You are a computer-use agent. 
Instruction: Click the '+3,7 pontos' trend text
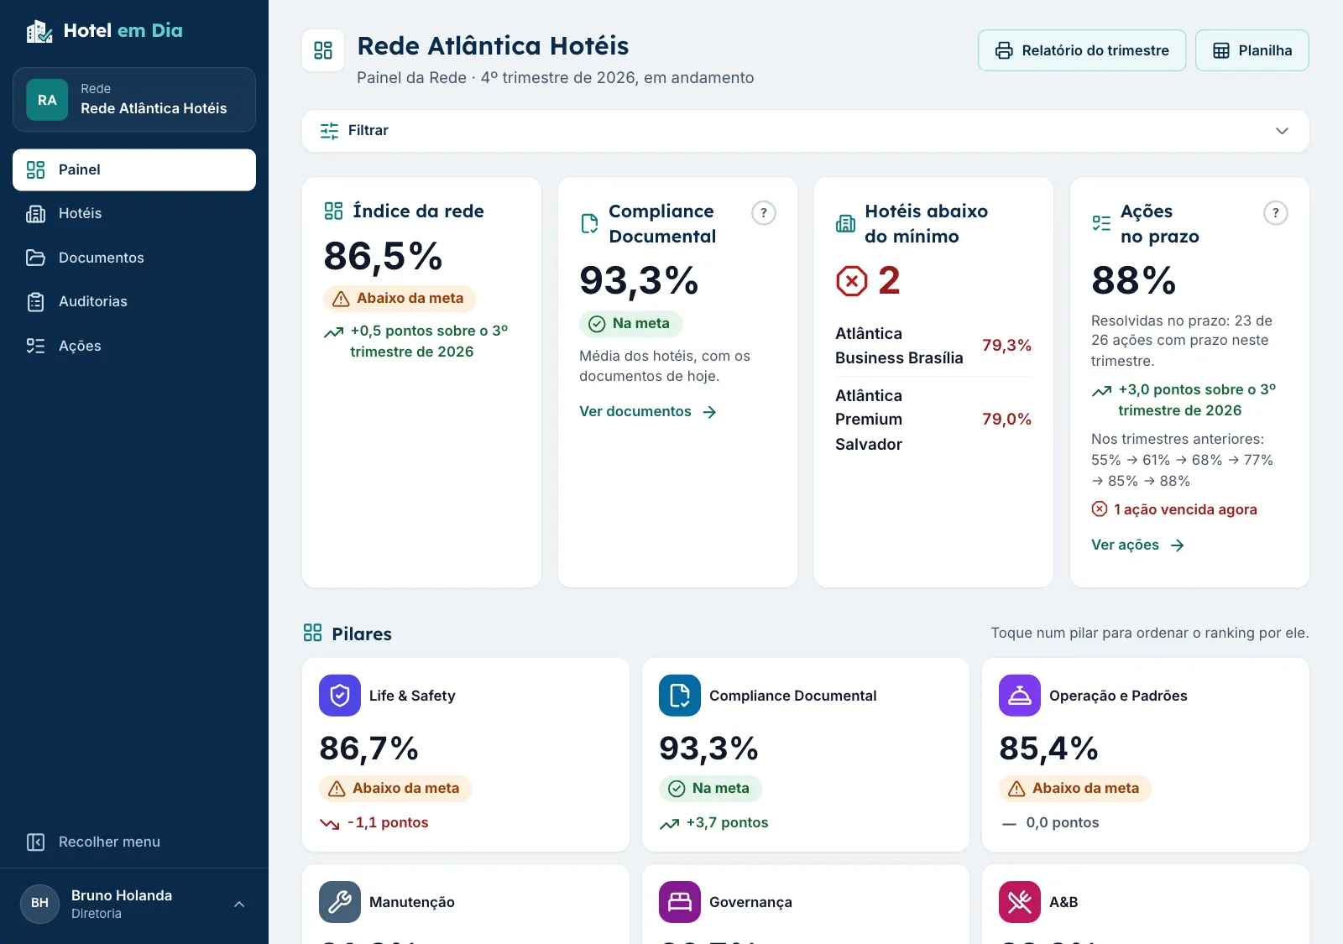727,823
